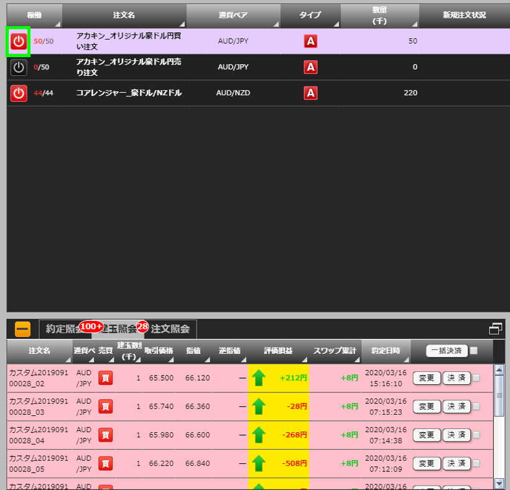Screen dimensions: 510x490
Task: Click the restore window icon on lower panel
Action: click(496, 329)
